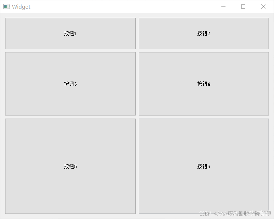Image resolution: width=274 pixels, height=219 pixels.
Task: Click the Widget window app icon
Action: tap(6, 7)
